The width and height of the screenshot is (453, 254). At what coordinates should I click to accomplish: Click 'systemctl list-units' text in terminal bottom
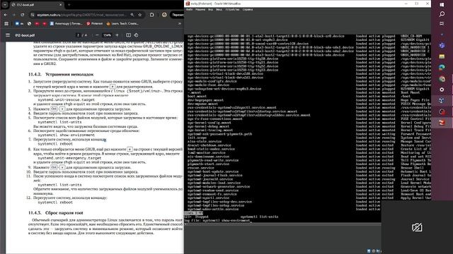coord(260,217)
